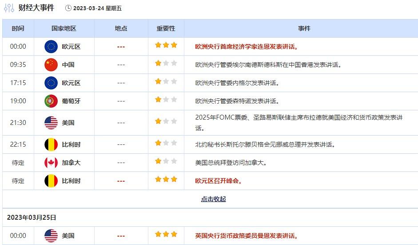Open event 欧洲央行管委内格尔发表讲话
Screen dimensions: 418x245
[237, 83]
